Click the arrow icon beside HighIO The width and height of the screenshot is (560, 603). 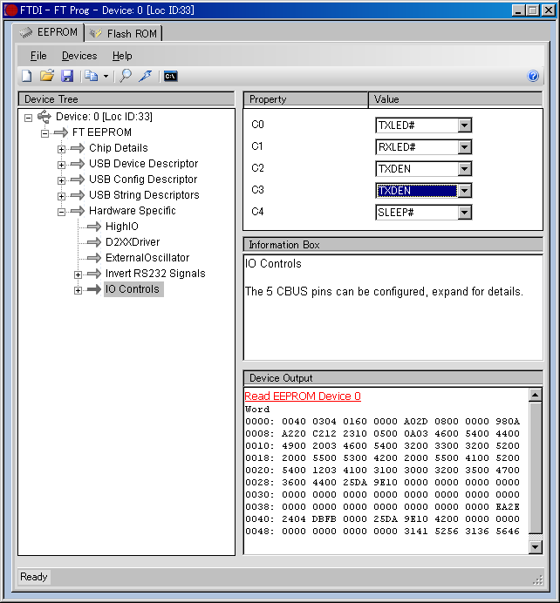pyautogui.click(x=94, y=227)
